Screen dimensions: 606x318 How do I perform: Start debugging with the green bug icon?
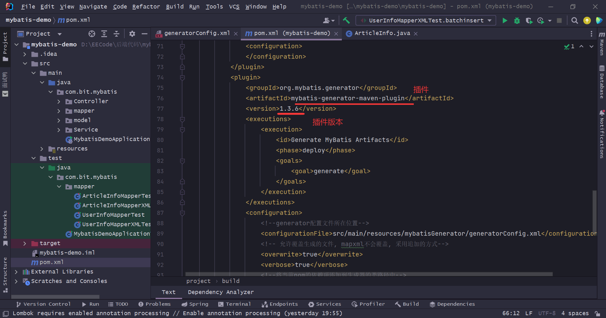coord(517,21)
